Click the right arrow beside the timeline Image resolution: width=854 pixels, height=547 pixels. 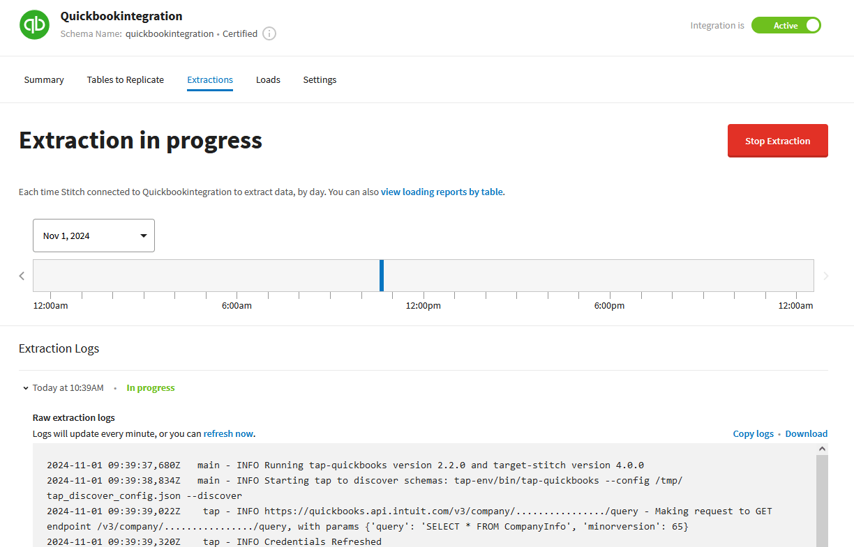pos(826,275)
